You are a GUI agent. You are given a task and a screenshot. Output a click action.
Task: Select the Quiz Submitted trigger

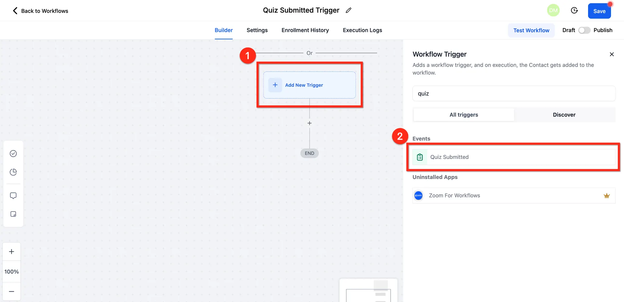[x=514, y=157]
